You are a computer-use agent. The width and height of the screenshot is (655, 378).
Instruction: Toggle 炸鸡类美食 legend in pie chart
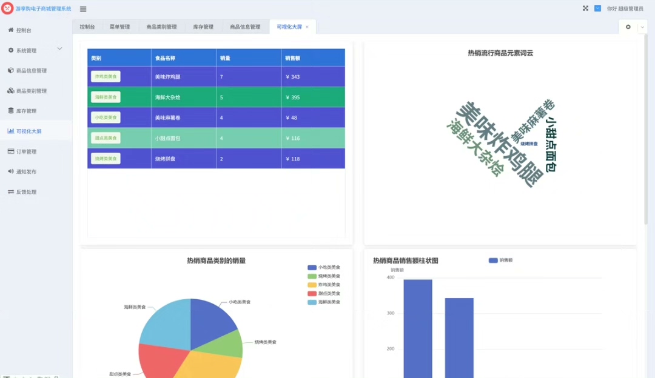pos(324,285)
